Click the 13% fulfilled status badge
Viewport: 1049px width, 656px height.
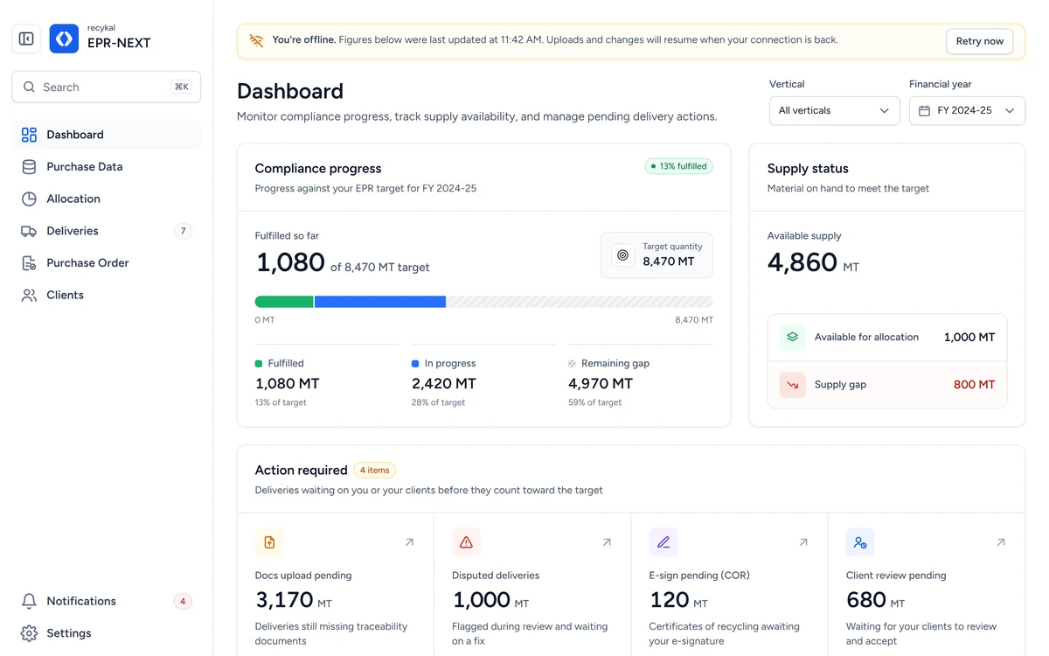[x=679, y=166]
